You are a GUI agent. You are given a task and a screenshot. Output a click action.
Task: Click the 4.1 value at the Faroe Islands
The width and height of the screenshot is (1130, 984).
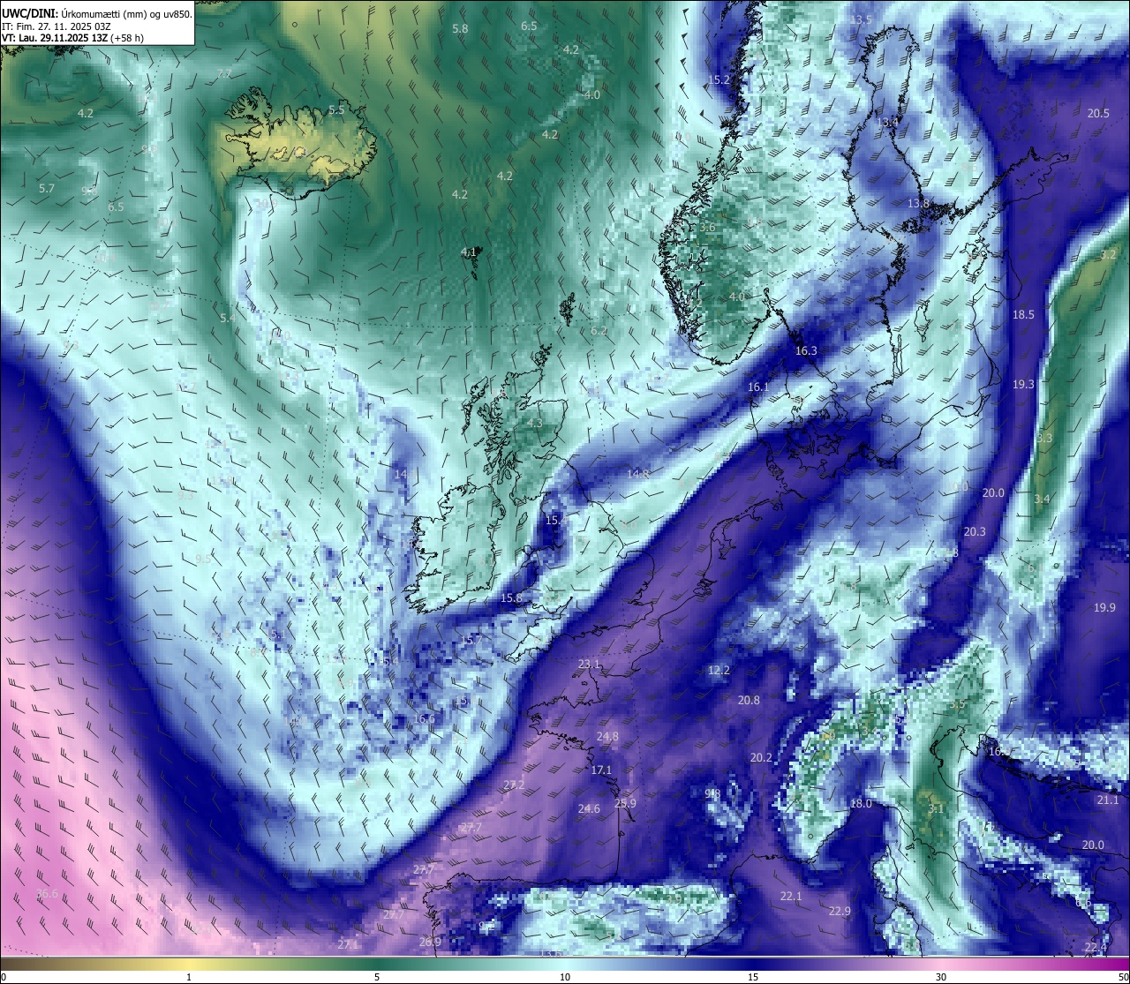(x=469, y=252)
